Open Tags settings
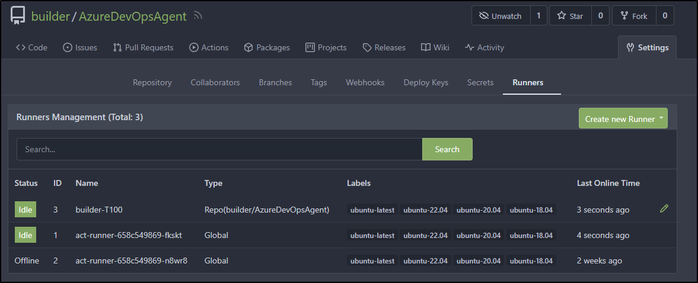 coord(318,83)
